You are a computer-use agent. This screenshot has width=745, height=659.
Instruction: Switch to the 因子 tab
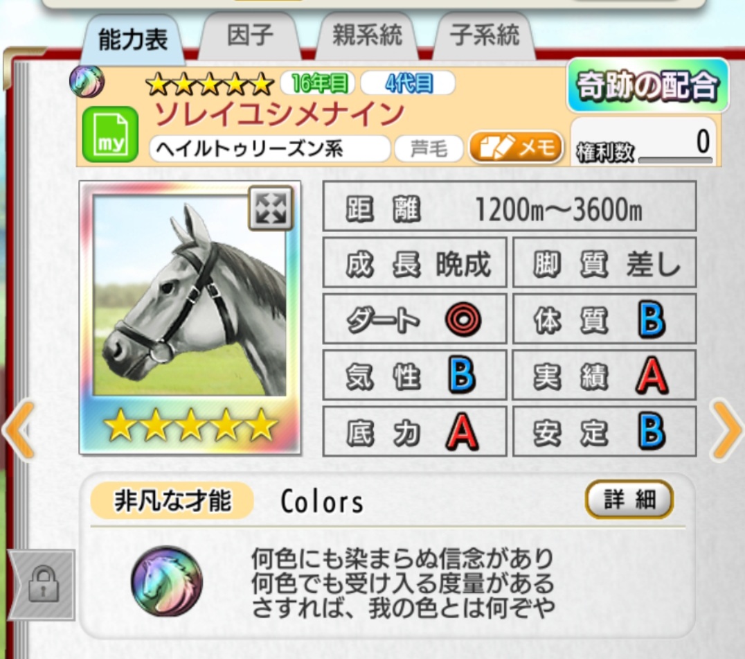click(250, 35)
